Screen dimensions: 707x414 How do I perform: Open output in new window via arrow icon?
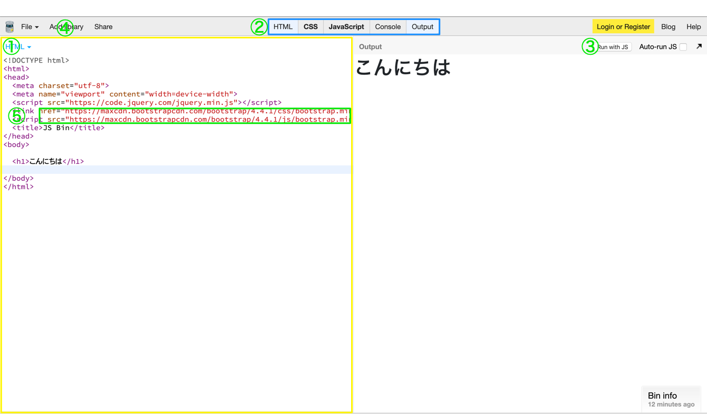click(x=700, y=46)
